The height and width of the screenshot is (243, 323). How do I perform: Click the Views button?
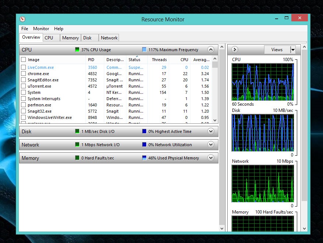point(277,50)
